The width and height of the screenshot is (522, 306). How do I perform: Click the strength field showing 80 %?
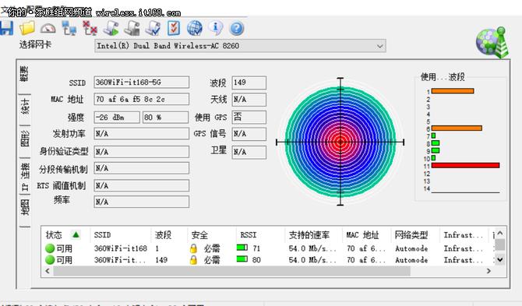tap(165, 117)
